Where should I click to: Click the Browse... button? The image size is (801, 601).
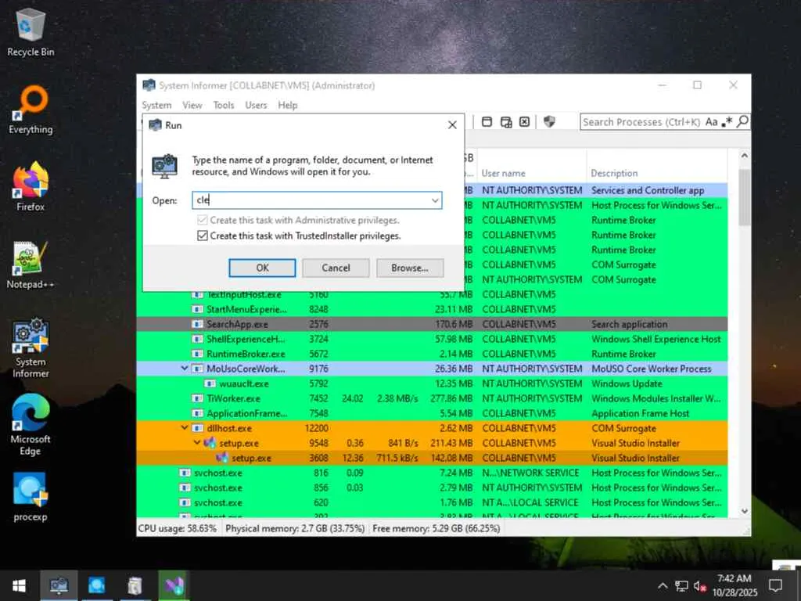tap(410, 268)
